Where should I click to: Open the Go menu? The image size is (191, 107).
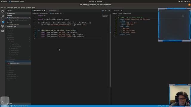[x=19, y=7]
